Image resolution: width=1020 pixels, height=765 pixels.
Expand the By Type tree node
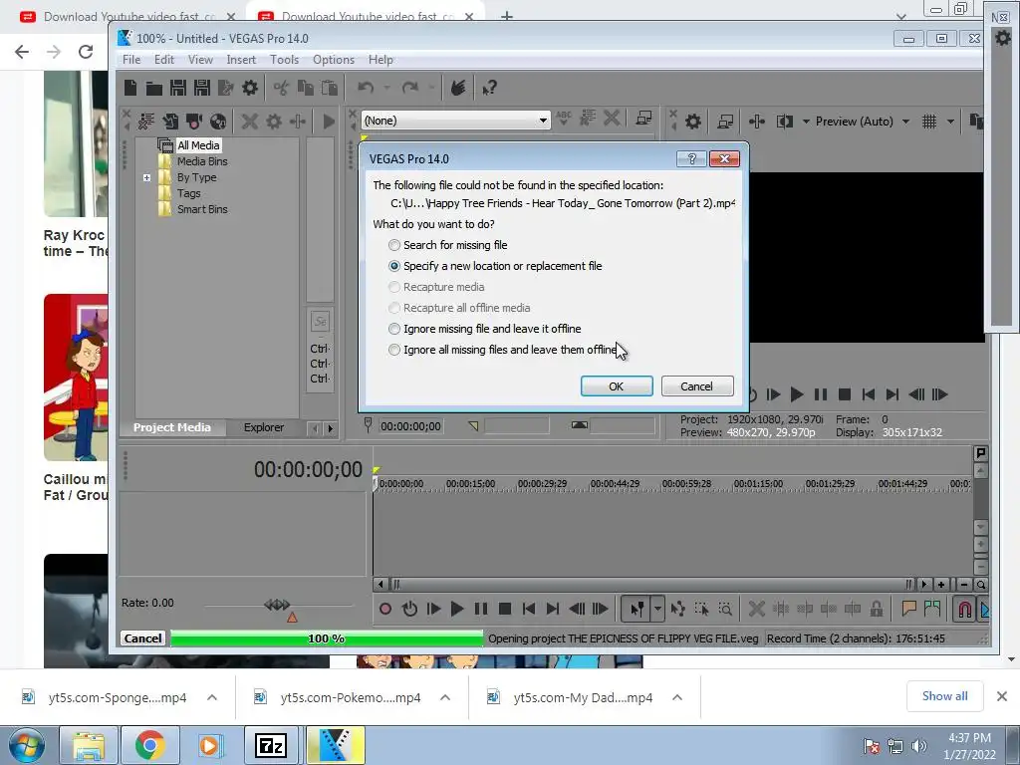pyautogui.click(x=147, y=177)
